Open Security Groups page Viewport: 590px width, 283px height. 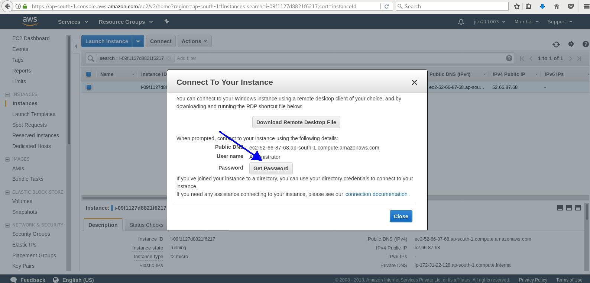click(x=31, y=234)
